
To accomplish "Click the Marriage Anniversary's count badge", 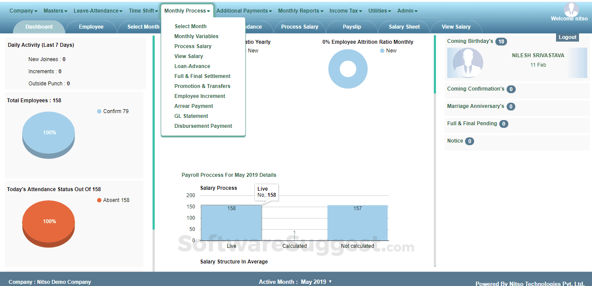I will tap(511, 107).
